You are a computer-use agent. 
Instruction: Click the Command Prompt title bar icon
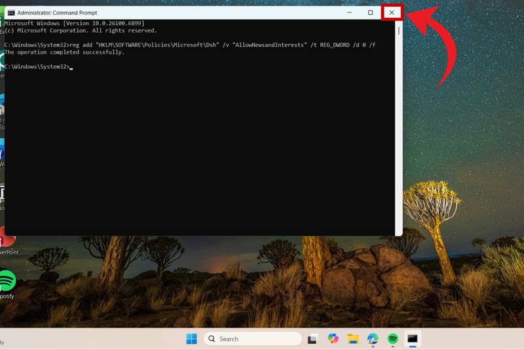point(11,12)
